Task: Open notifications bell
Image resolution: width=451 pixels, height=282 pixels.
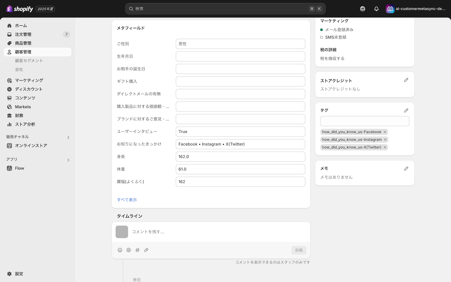Action: (x=376, y=9)
